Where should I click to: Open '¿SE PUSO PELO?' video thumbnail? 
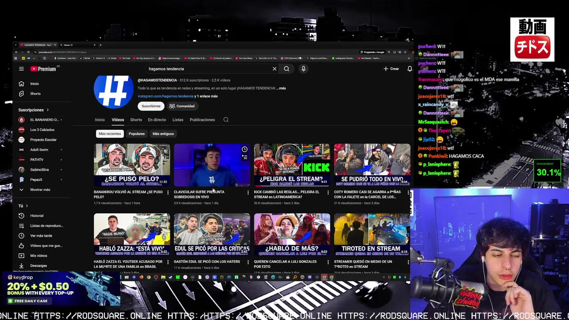[132, 165]
